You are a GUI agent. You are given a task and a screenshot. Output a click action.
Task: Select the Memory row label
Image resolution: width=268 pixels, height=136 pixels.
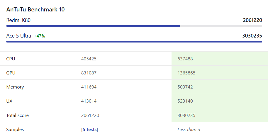pos(15,87)
